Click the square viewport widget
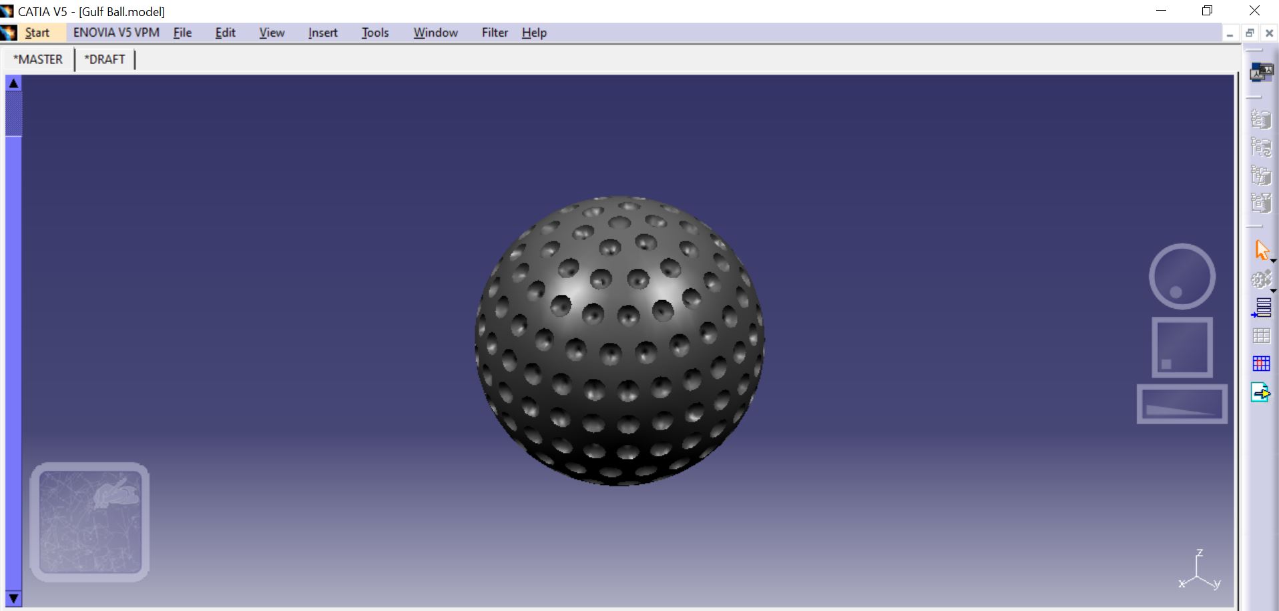The width and height of the screenshot is (1279, 611). coord(1182,348)
